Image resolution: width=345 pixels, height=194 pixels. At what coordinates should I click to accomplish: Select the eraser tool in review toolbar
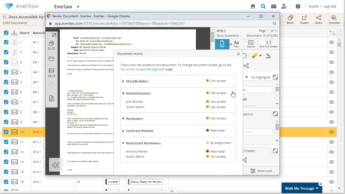(x=268, y=56)
